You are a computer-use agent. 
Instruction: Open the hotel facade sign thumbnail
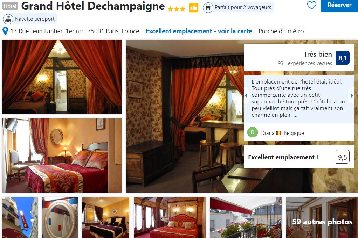20,217
